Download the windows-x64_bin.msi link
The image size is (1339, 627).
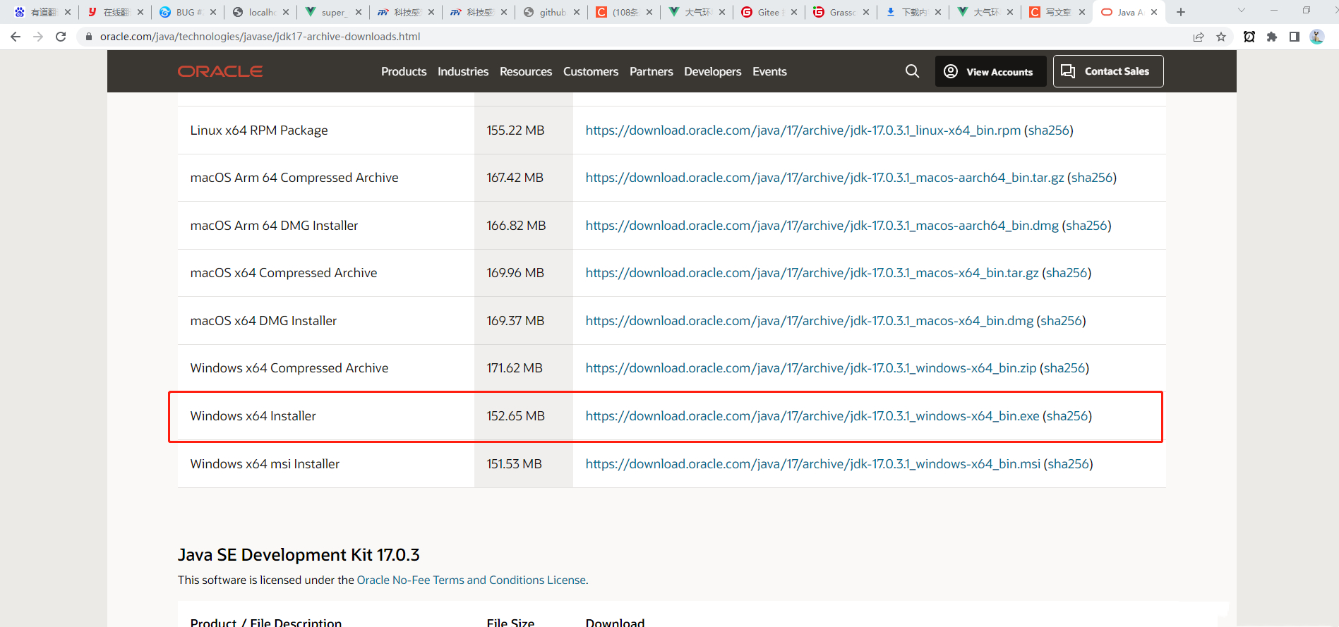point(813,464)
